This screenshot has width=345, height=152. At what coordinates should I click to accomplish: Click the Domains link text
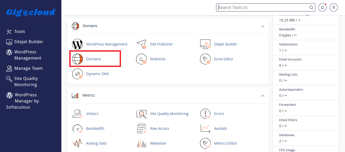94,59
